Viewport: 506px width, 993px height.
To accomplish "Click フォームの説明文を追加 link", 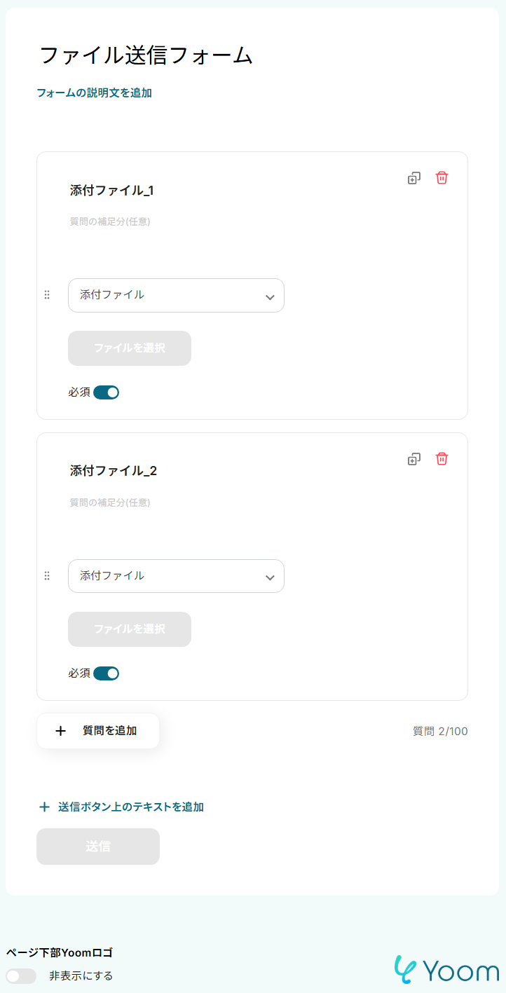I will [x=94, y=93].
